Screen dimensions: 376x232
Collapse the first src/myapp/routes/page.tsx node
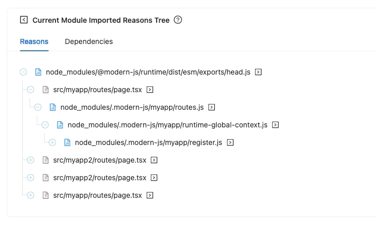coord(31,90)
